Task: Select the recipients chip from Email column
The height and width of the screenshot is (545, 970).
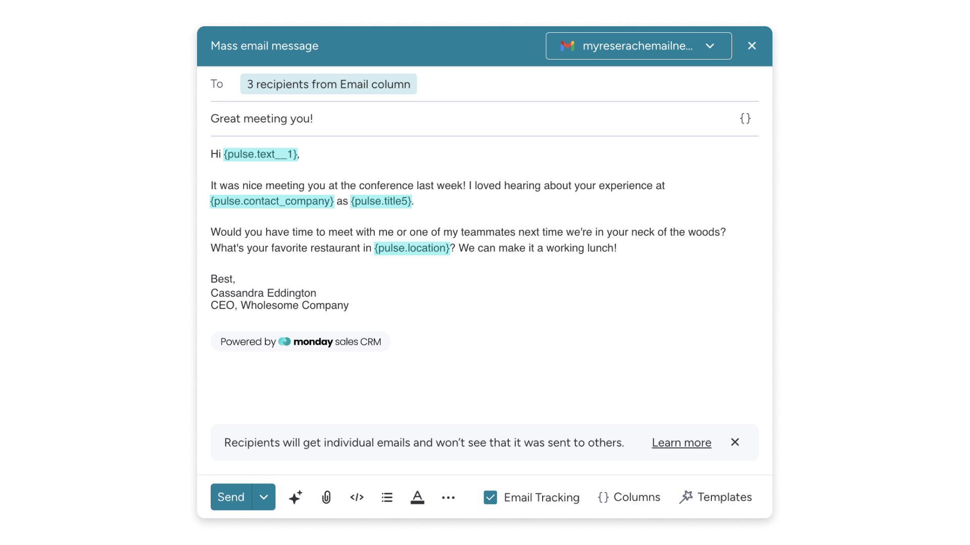Action: [328, 84]
